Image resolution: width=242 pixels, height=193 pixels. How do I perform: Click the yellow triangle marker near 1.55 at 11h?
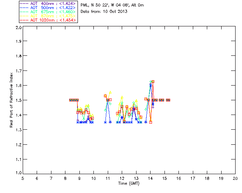coord(110,92)
